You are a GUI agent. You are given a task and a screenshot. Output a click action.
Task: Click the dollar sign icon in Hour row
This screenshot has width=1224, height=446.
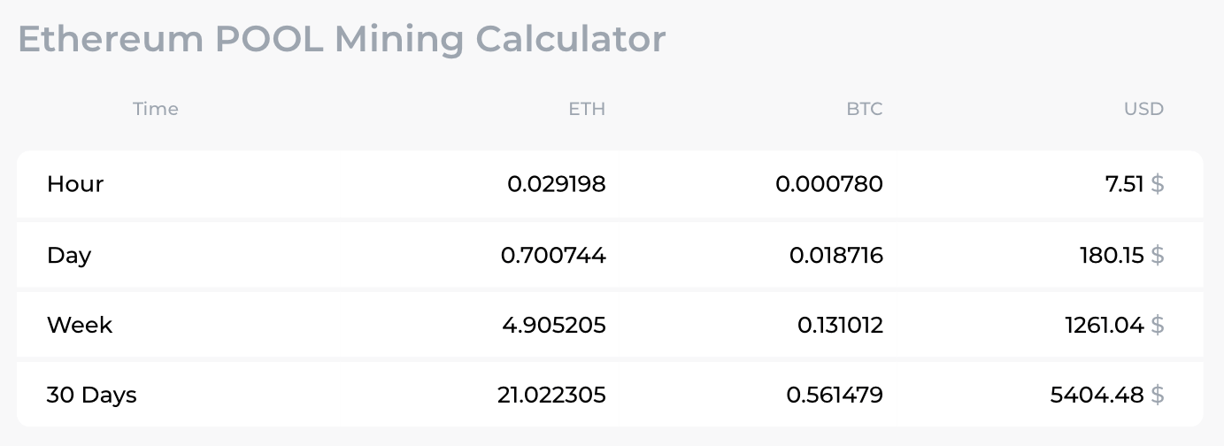click(x=1158, y=184)
